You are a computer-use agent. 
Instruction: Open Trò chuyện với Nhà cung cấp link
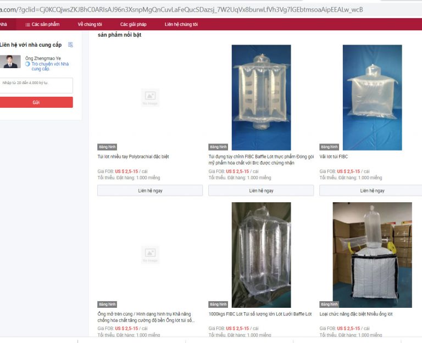click(50, 66)
